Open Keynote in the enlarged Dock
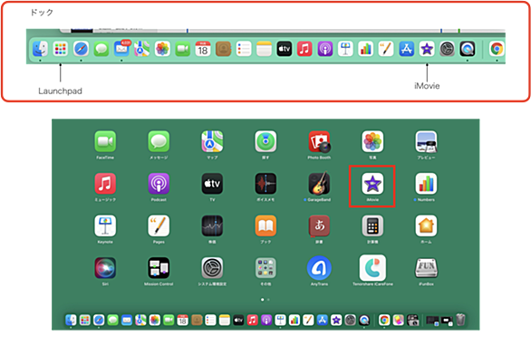 click(345, 49)
